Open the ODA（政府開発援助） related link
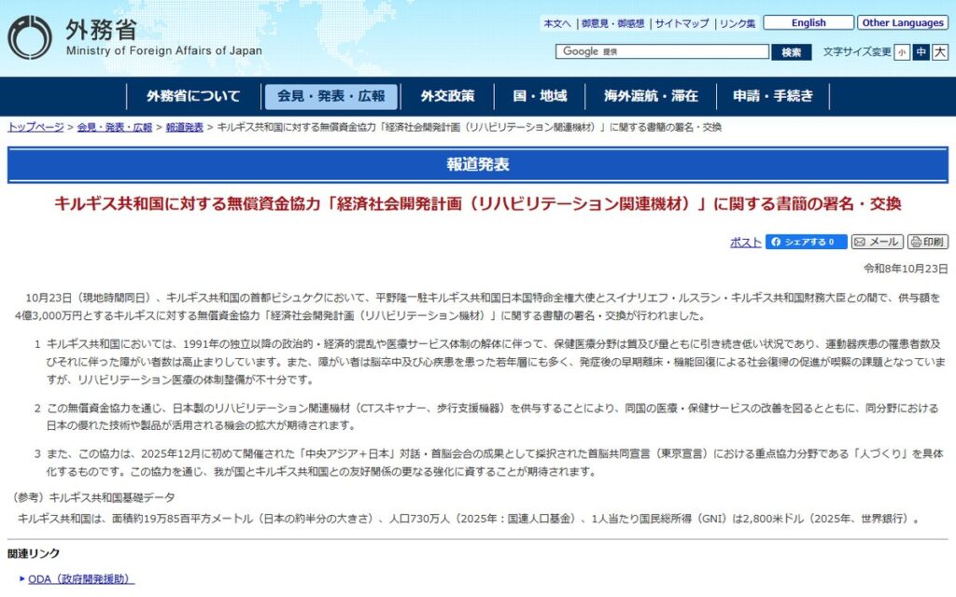 point(81,578)
